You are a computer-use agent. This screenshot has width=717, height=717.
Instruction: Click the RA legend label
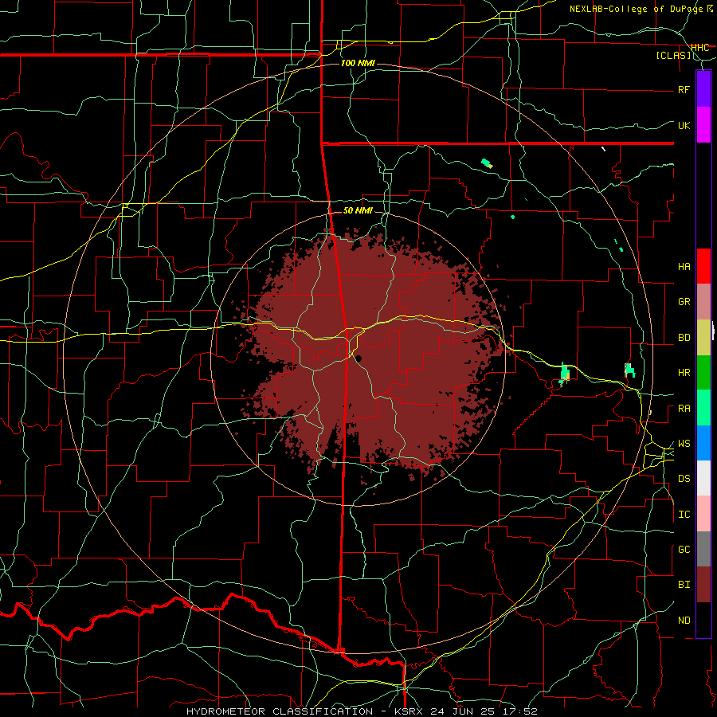[x=684, y=409]
